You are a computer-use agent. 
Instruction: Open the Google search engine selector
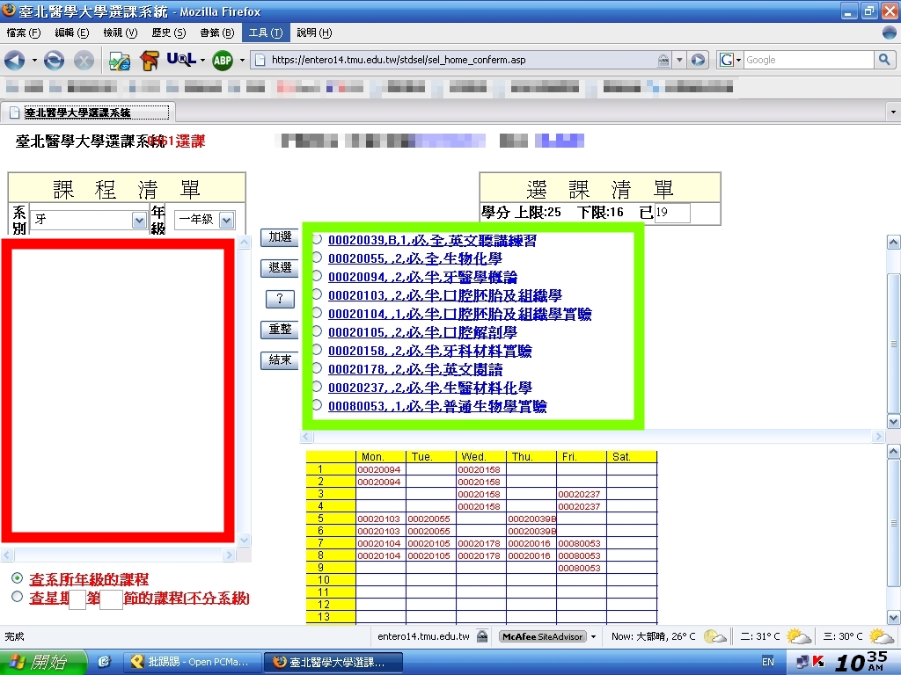point(729,60)
